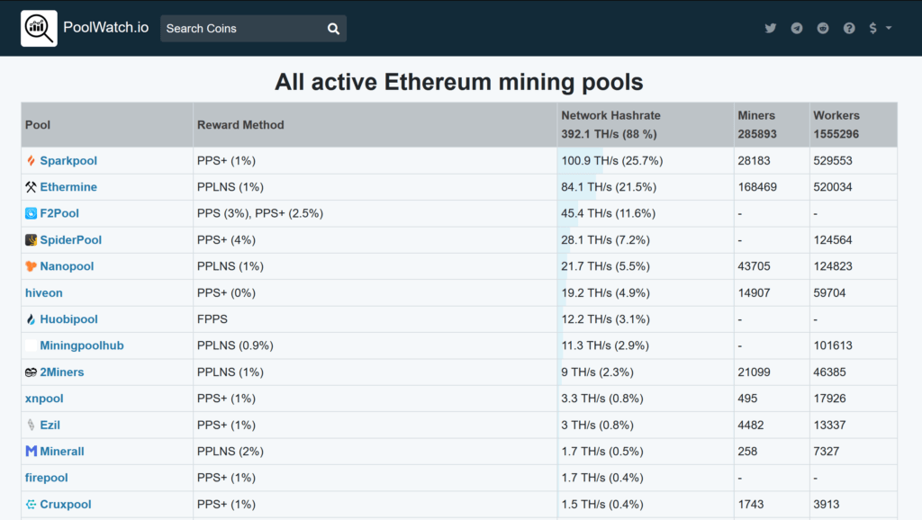The height and width of the screenshot is (520, 922).
Task: Sort table by Miners column header
Action: [756, 116]
